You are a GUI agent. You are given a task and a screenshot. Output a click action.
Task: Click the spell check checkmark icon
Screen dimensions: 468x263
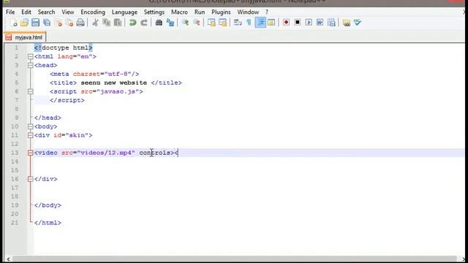(358, 23)
